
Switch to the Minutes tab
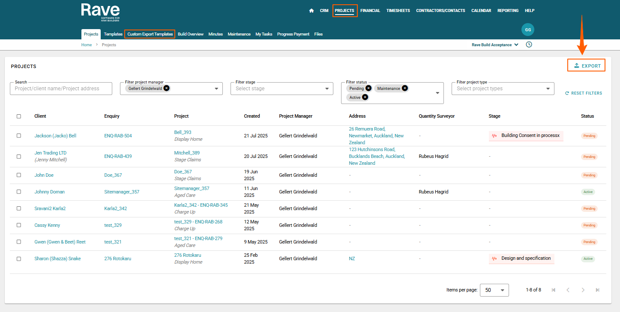pyautogui.click(x=216, y=34)
